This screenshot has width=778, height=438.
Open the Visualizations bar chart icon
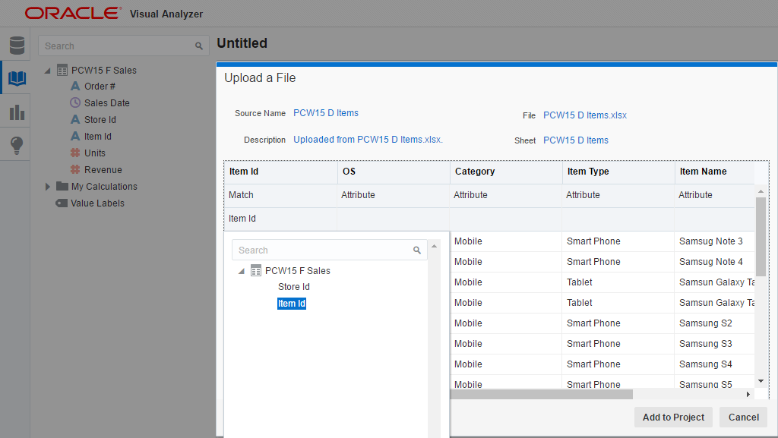coord(17,112)
